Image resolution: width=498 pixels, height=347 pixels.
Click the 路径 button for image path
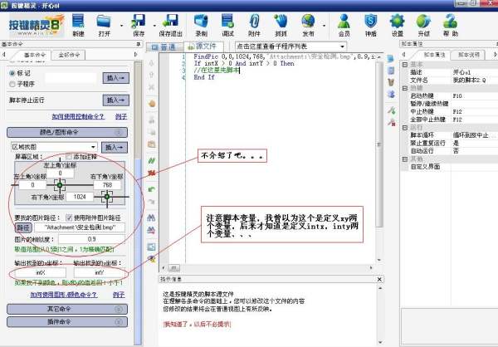[22, 227]
